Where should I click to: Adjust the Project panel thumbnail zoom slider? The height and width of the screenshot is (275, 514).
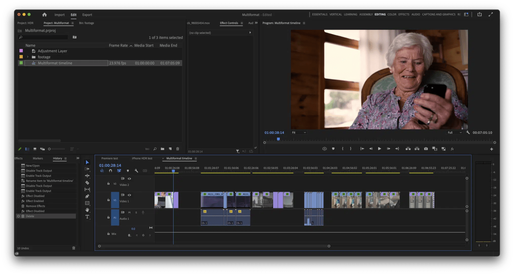tap(57, 149)
